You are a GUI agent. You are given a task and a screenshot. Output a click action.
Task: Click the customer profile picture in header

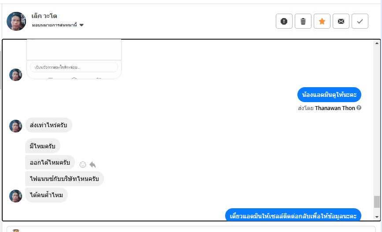[16, 21]
